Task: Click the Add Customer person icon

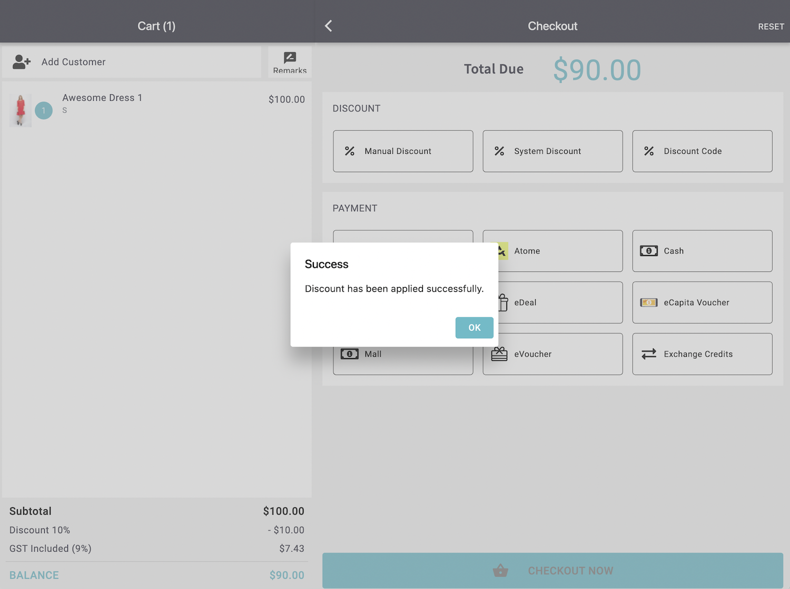Action: (22, 62)
